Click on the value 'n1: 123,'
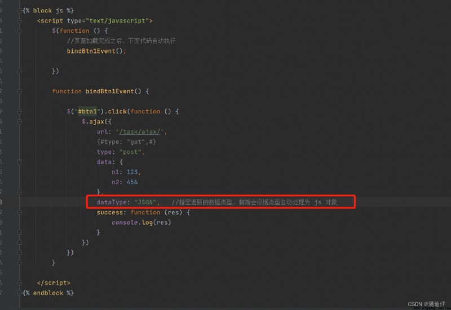This screenshot has width=451, height=310. click(x=126, y=172)
